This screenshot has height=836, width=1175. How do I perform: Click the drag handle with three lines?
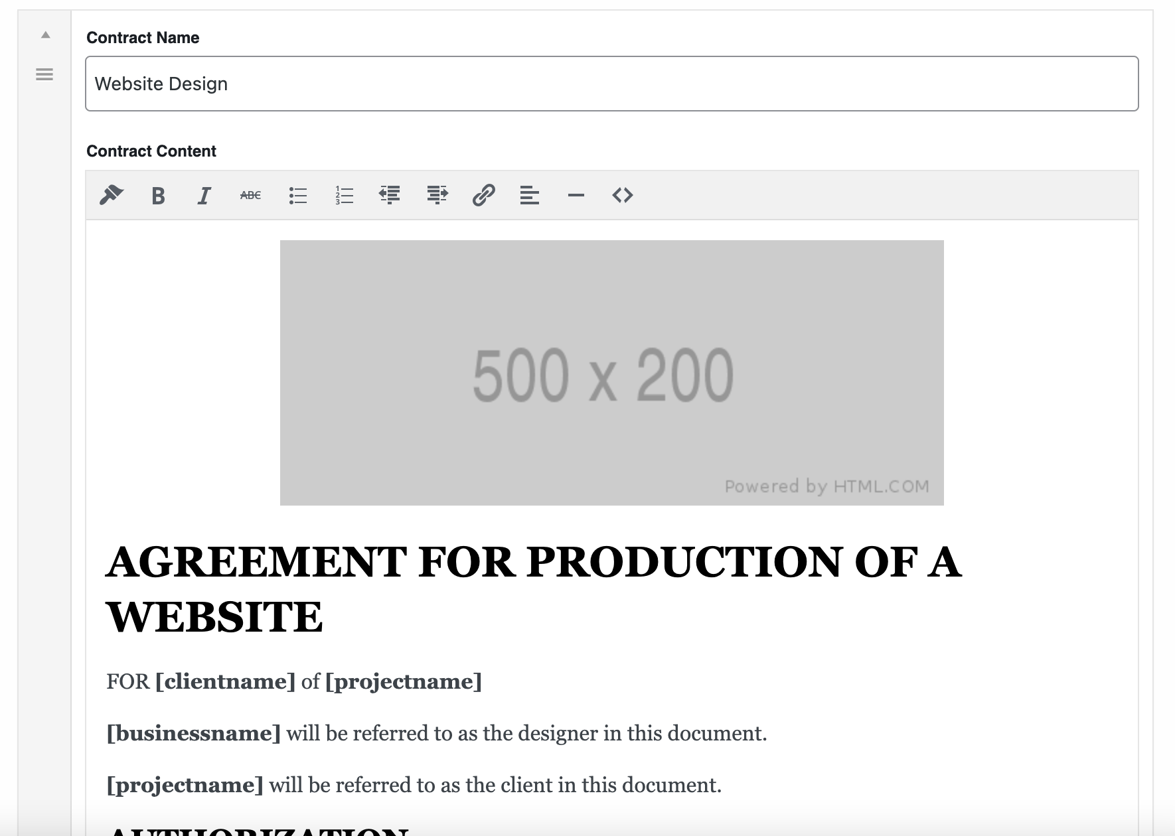coord(44,74)
